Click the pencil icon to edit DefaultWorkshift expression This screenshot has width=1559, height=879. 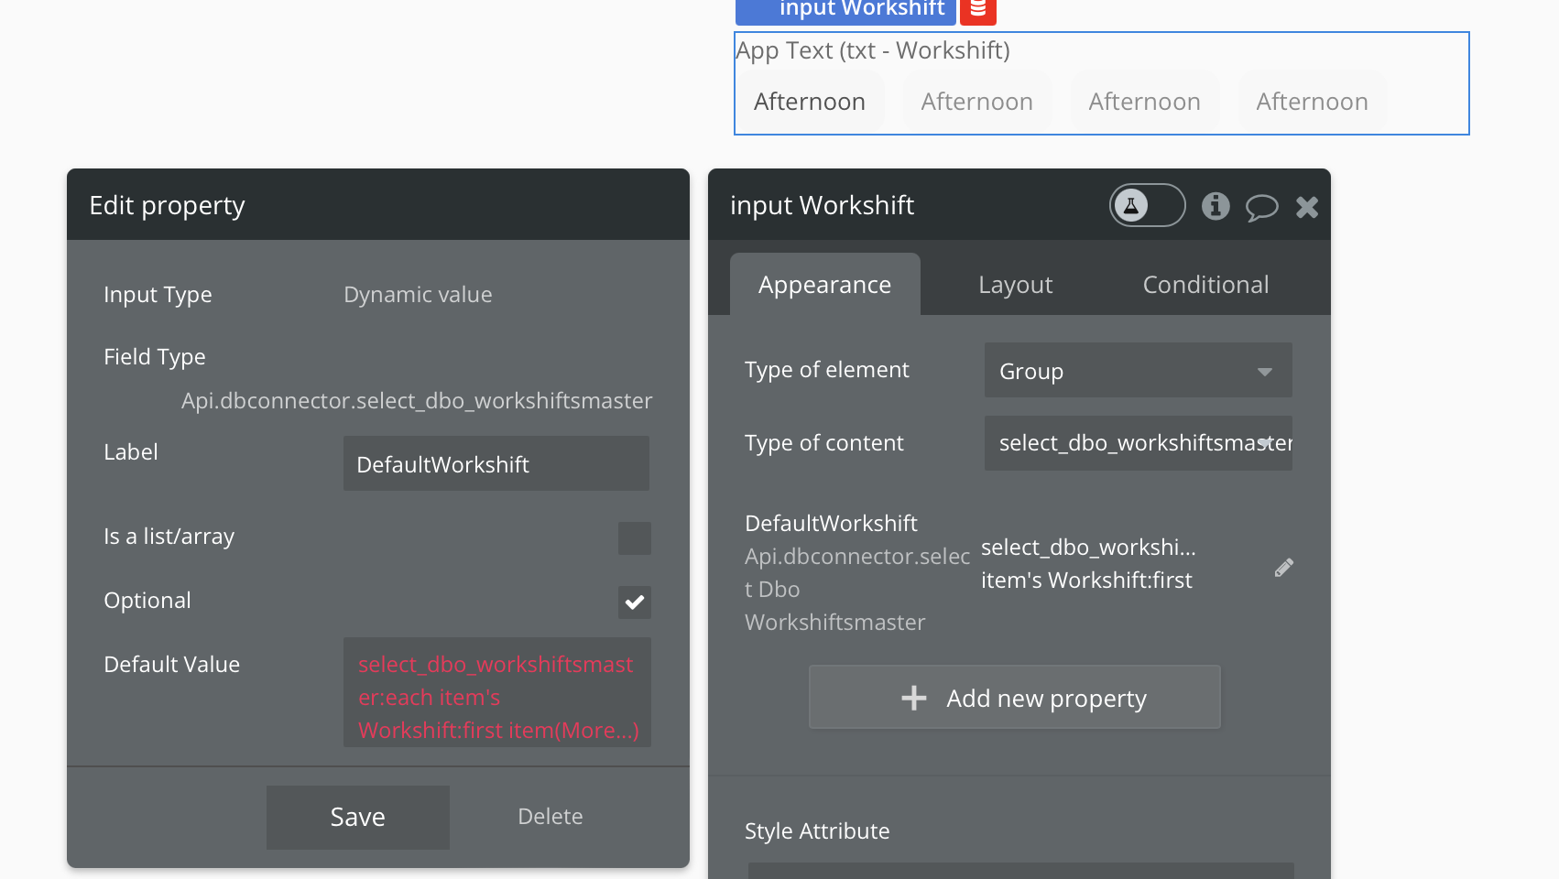[1283, 568]
